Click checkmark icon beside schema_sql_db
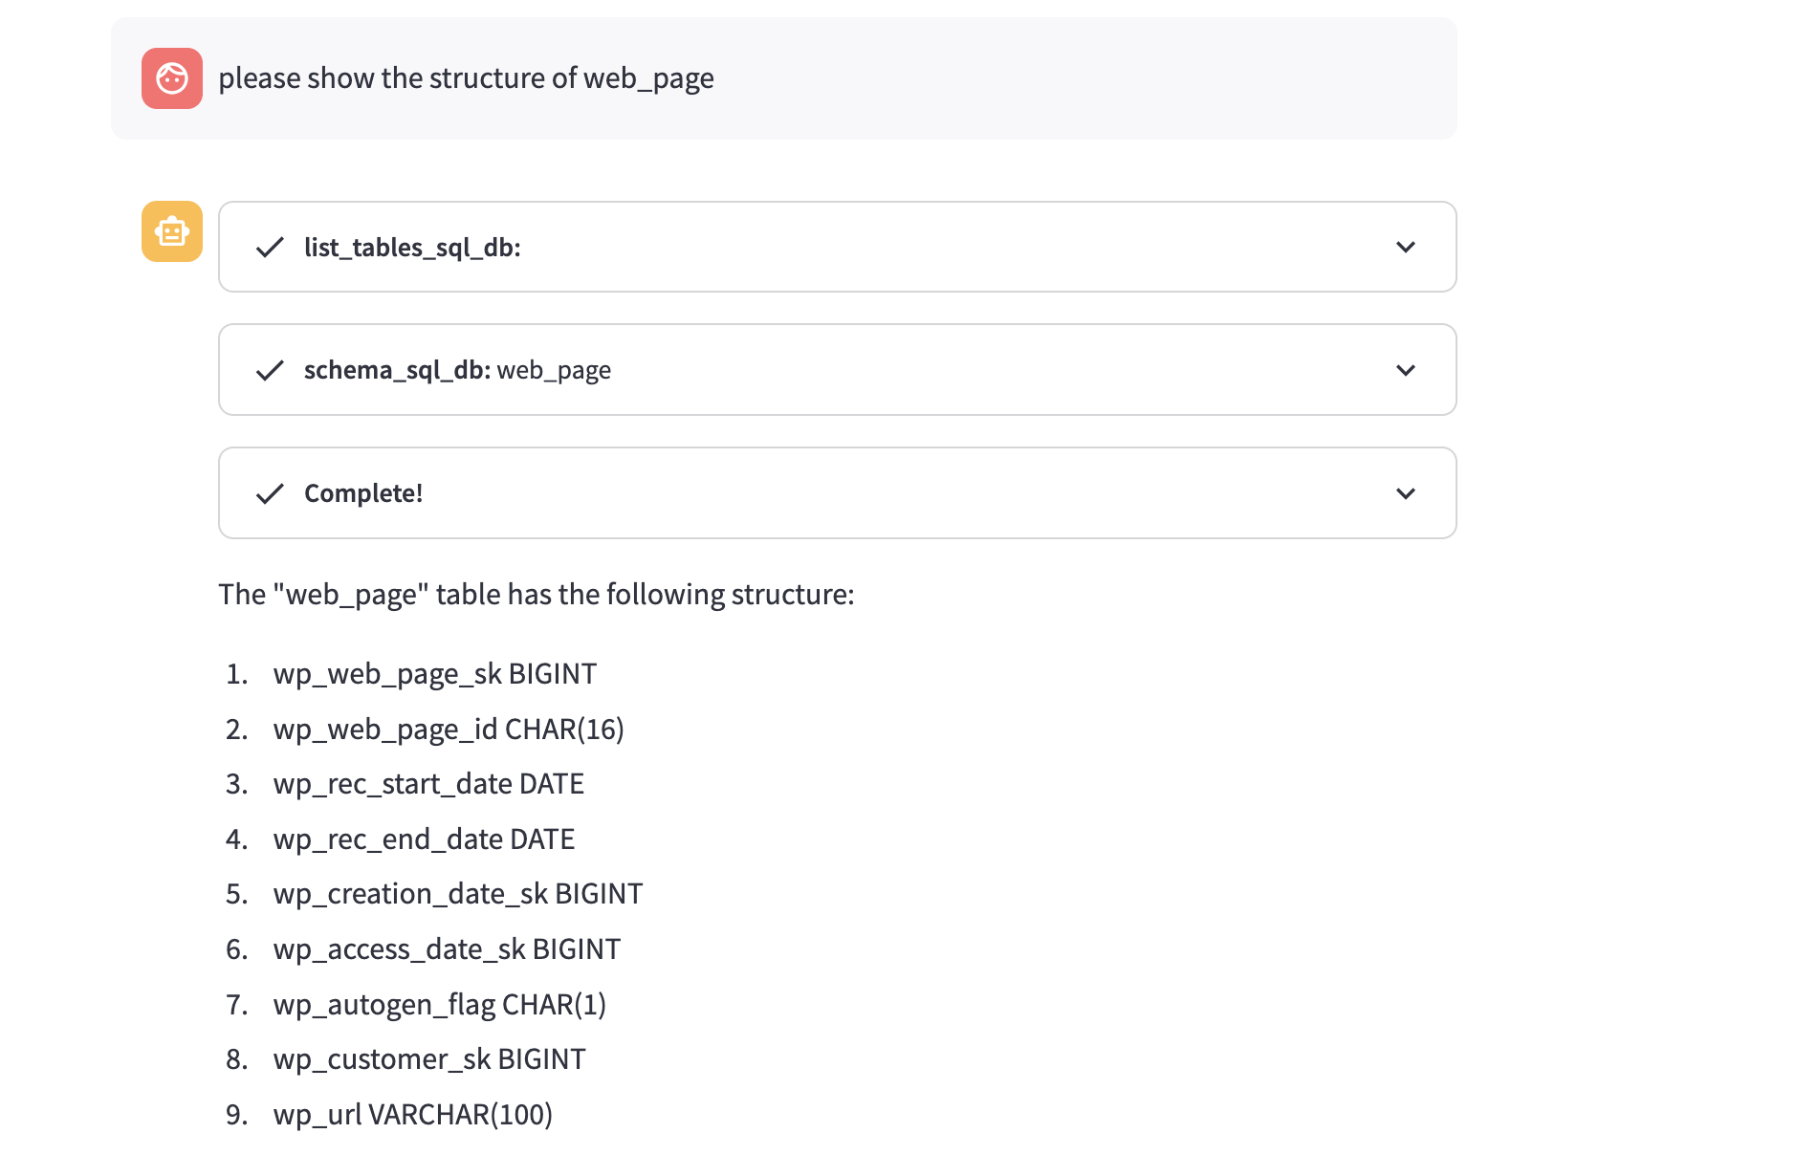The height and width of the screenshot is (1155, 1796). pyautogui.click(x=270, y=370)
